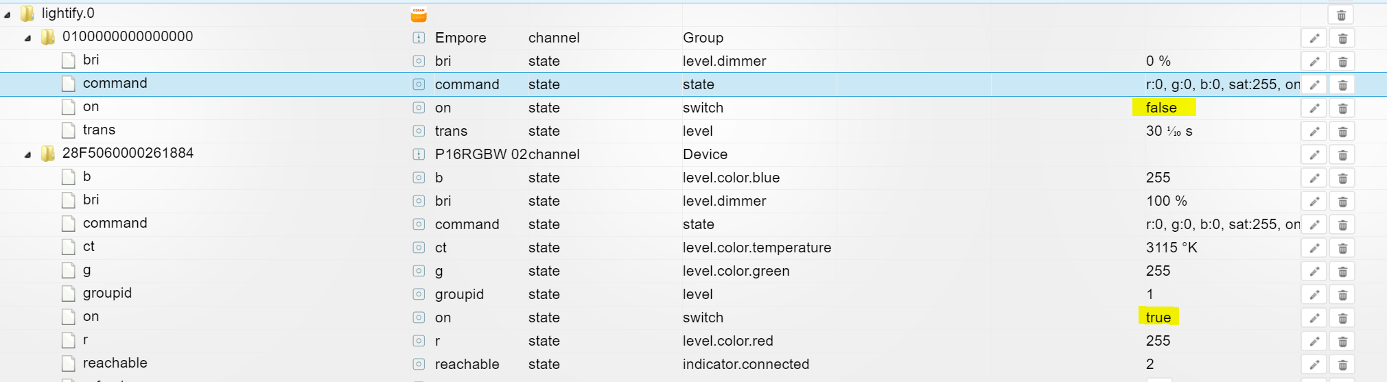
Task: Click the pencil icon for groupid row
Action: (x=1314, y=295)
